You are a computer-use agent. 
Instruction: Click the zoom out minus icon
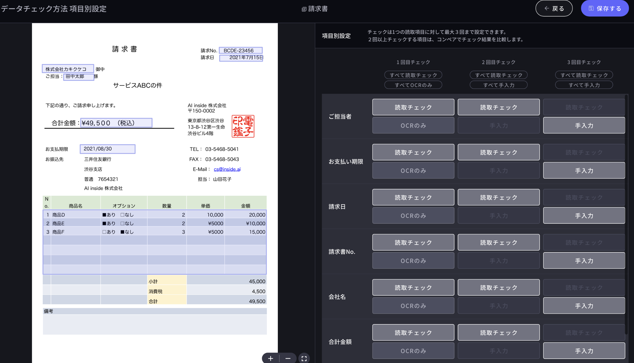(288, 358)
